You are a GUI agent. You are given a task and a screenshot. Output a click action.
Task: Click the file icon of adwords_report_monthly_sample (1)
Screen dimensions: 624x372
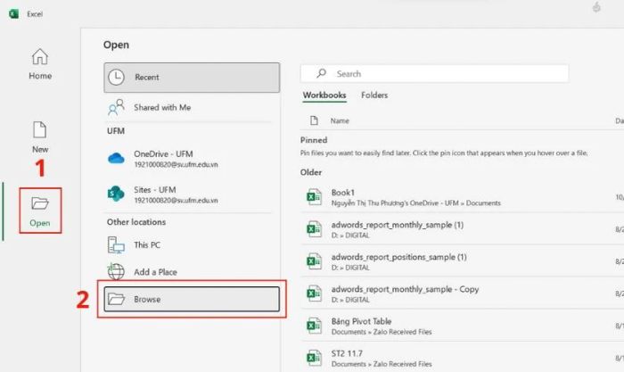(314, 229)
